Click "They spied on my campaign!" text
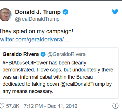 tap(36, 32)
